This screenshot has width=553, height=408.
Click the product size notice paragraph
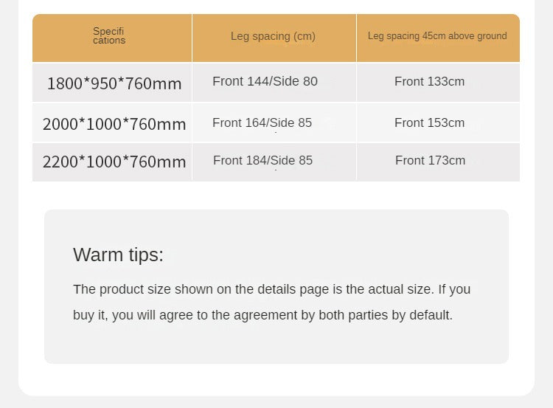pos(271,302)
